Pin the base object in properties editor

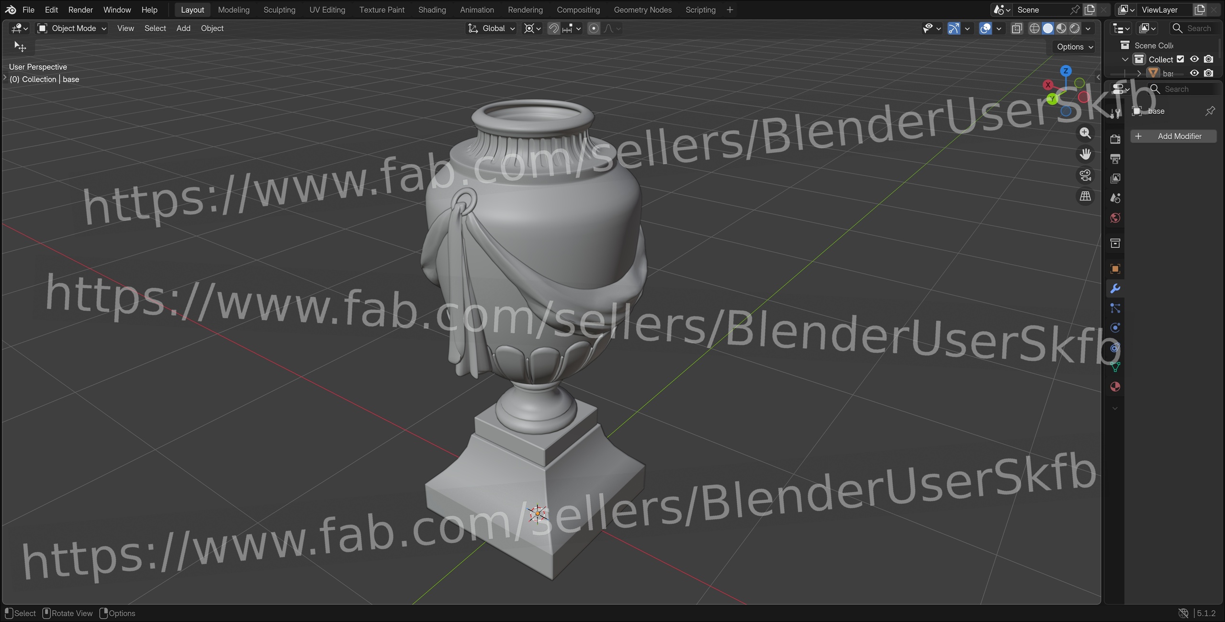coord(1210,111)
